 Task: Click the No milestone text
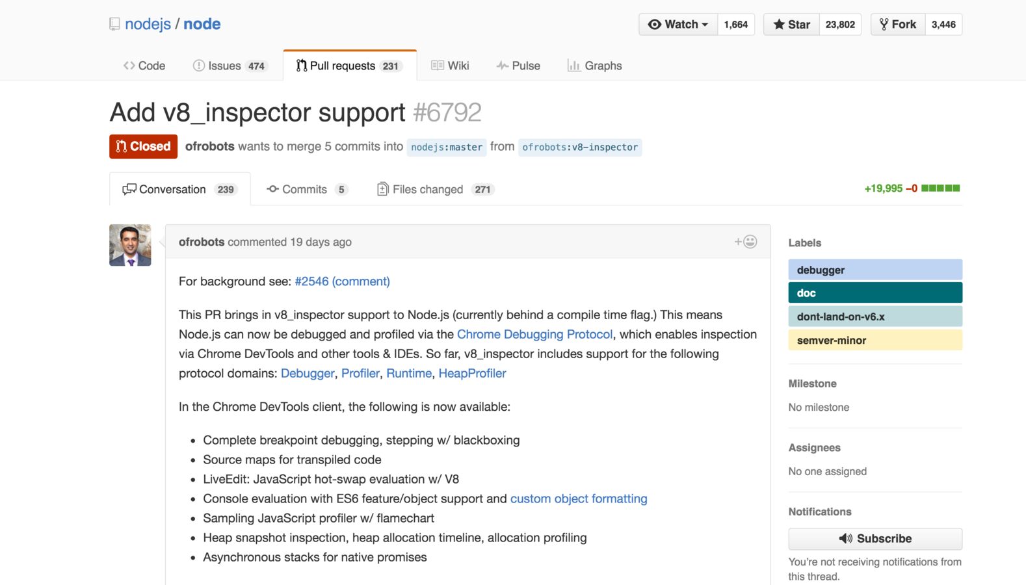819,408
